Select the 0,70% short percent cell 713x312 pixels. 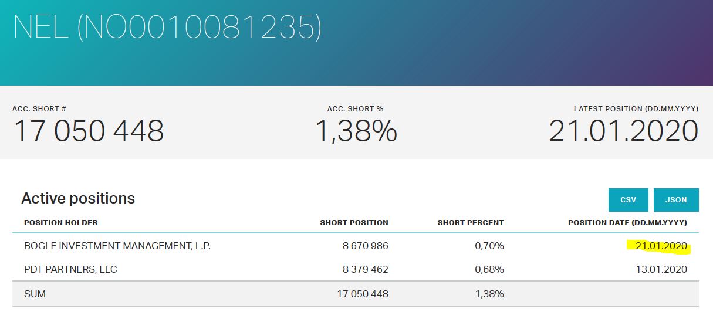click(489, 246)
